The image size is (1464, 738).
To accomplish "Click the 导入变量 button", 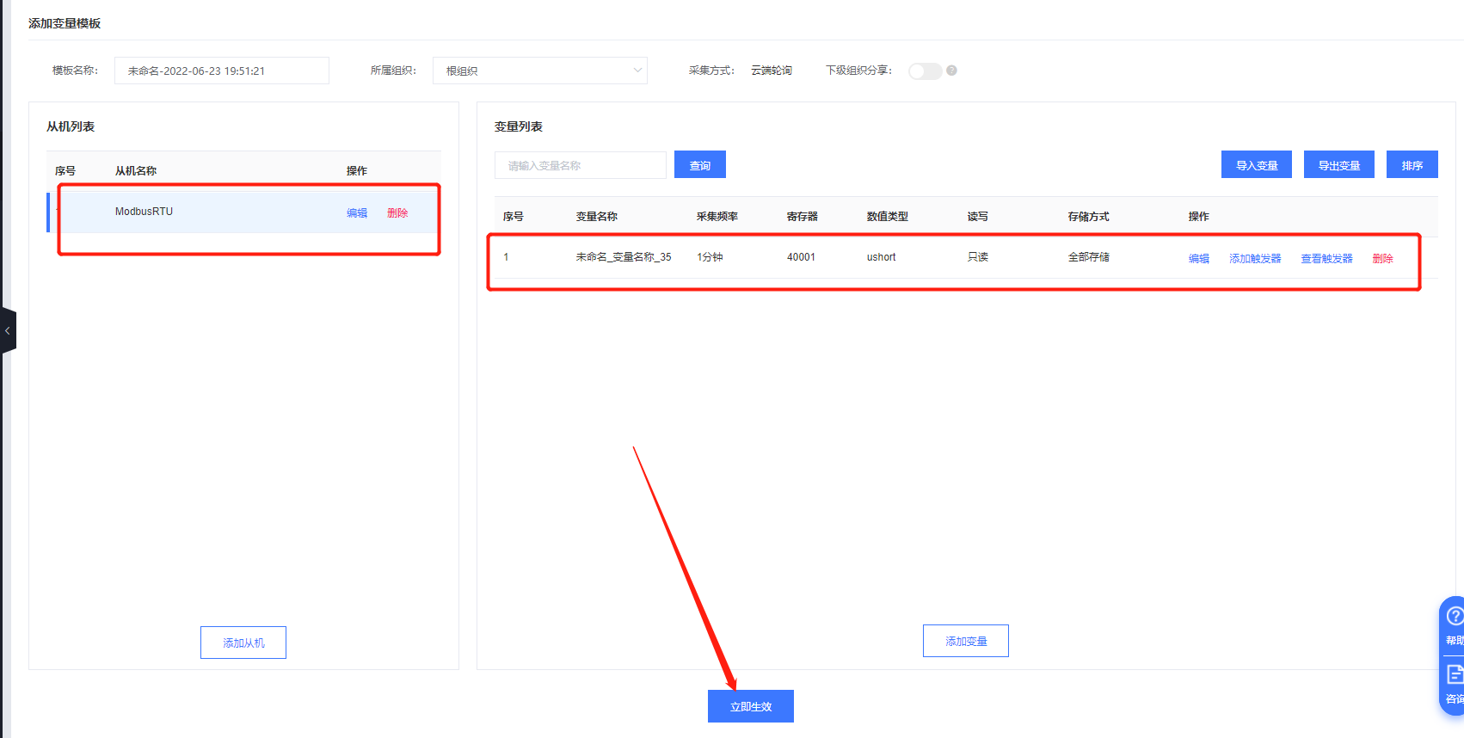I will click(x=1256, y=165).
